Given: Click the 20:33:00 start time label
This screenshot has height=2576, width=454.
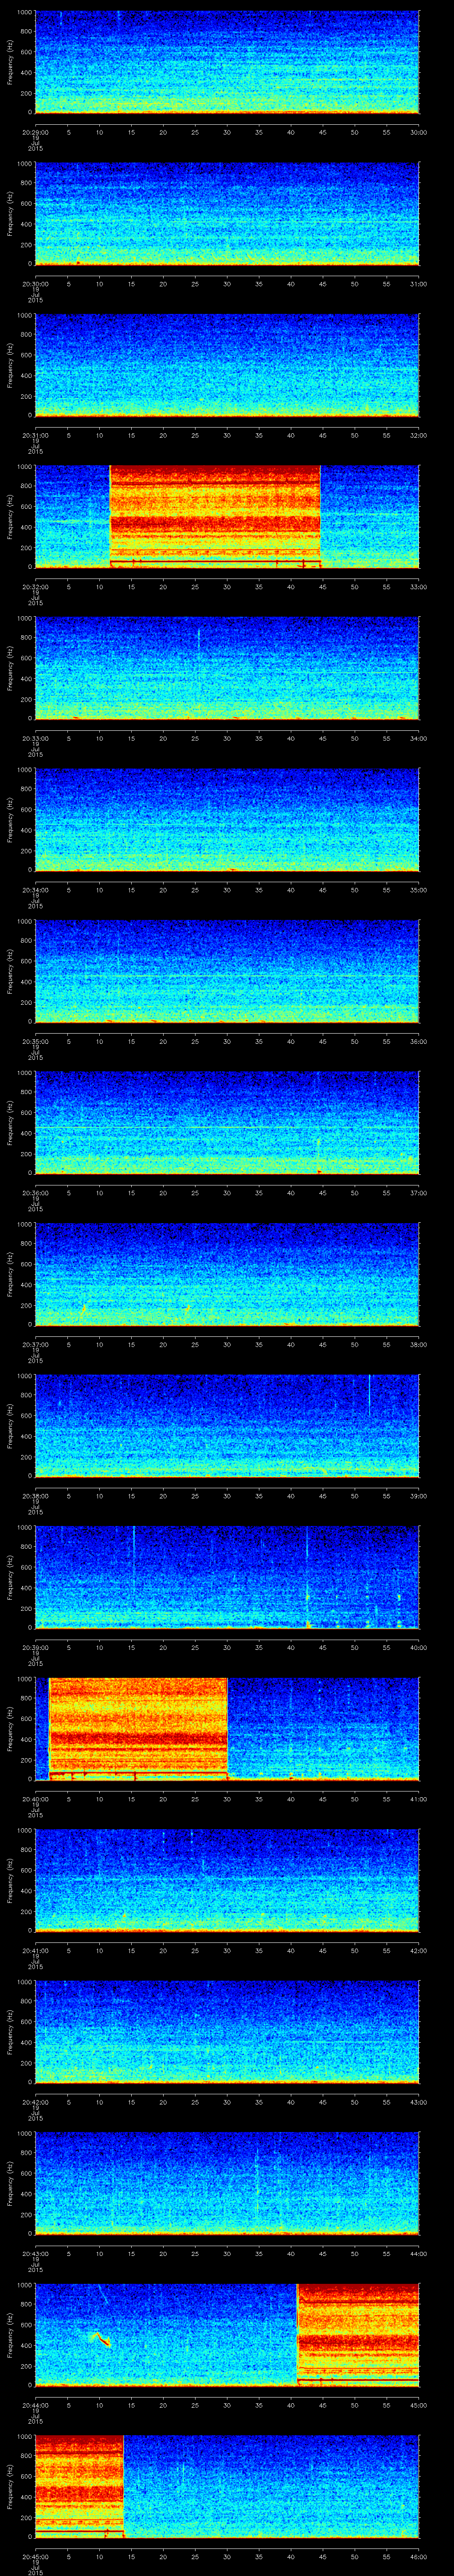Looking at the screenshot, I should click(x=35, y=738).
